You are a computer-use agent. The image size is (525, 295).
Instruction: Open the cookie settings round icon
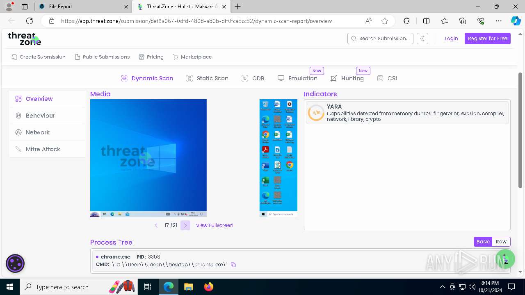[x=15, y=263]
